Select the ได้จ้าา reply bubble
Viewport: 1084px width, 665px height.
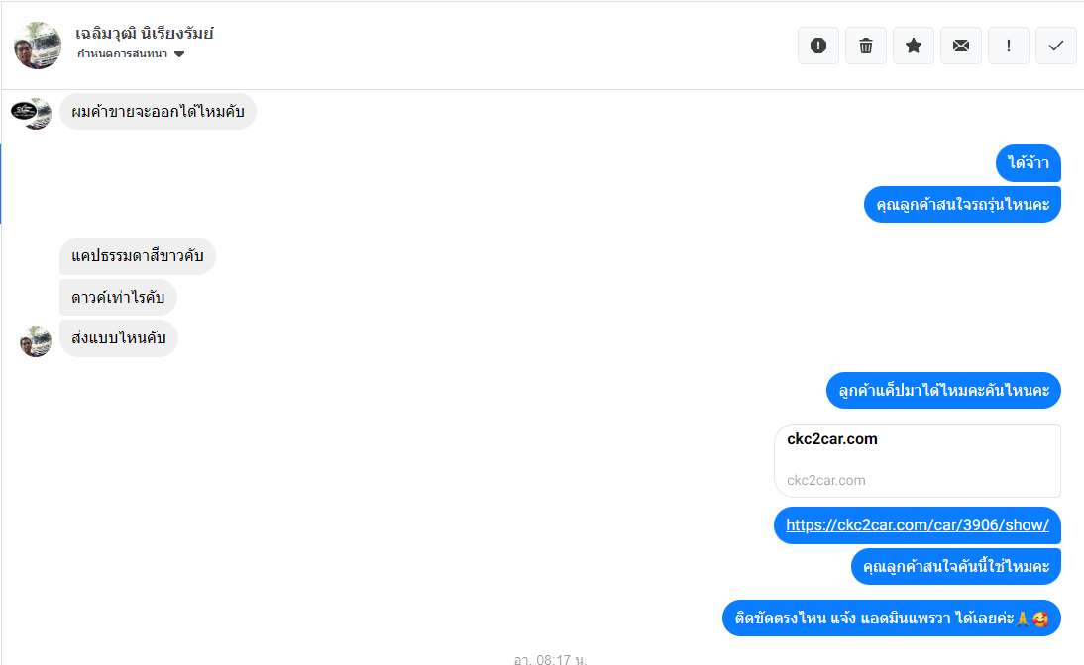click(x=1028, y=163)
